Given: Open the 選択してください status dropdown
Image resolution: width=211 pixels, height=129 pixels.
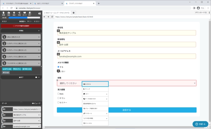Looking at the screenshot, I should coord(127,83).
